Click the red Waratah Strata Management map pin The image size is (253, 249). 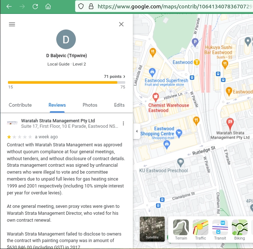(230, 123)
